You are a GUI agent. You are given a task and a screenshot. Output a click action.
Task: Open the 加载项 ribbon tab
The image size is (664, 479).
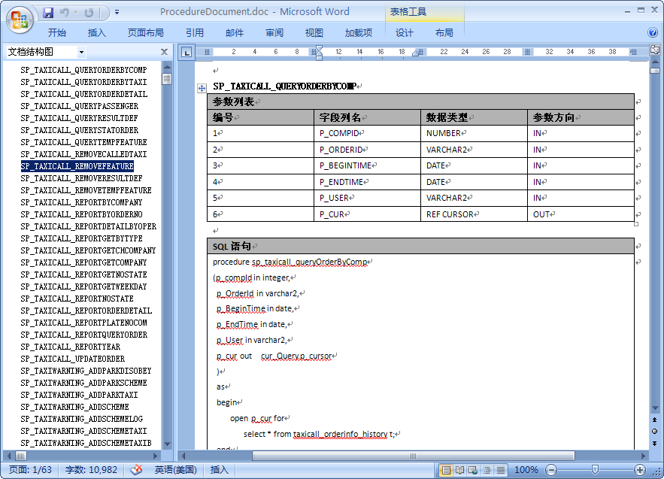click(x=358, y=32)
